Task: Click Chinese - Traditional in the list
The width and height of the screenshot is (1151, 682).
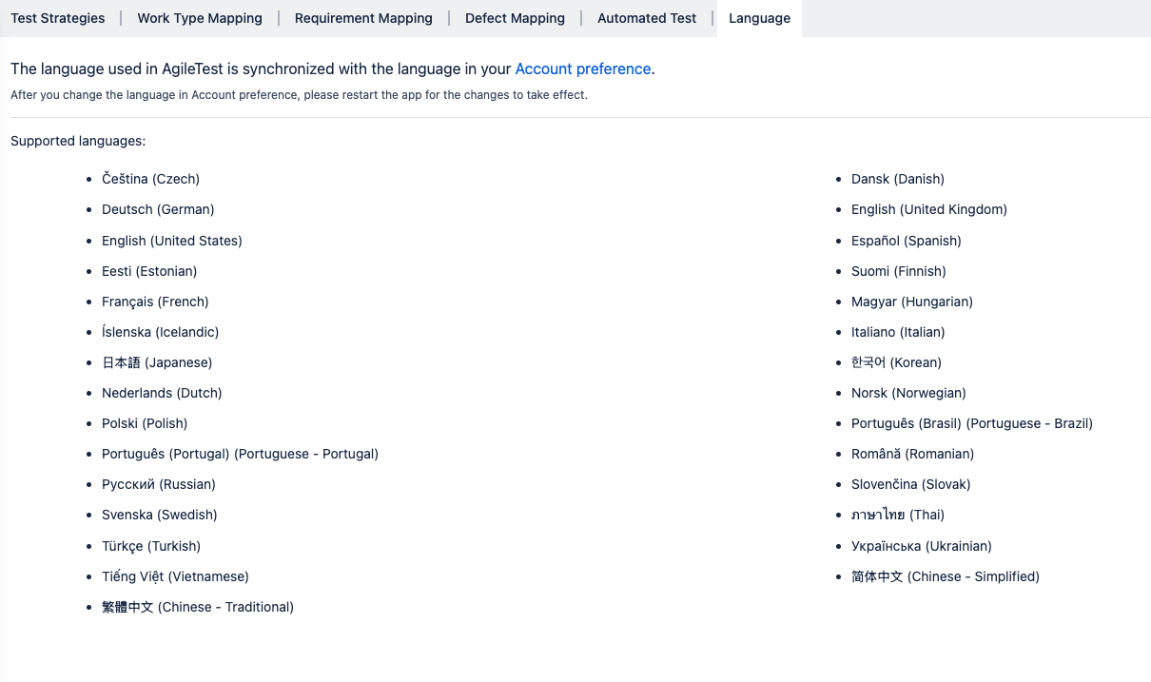Action: pos(198,607)
